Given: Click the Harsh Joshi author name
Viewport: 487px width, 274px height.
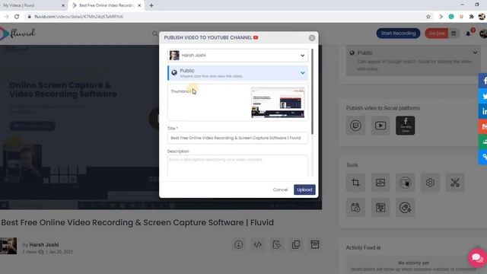Looking at the screenshot, I should coord(44,245).
